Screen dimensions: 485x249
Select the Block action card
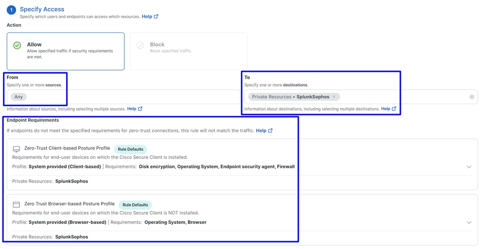tap(189, 51)
